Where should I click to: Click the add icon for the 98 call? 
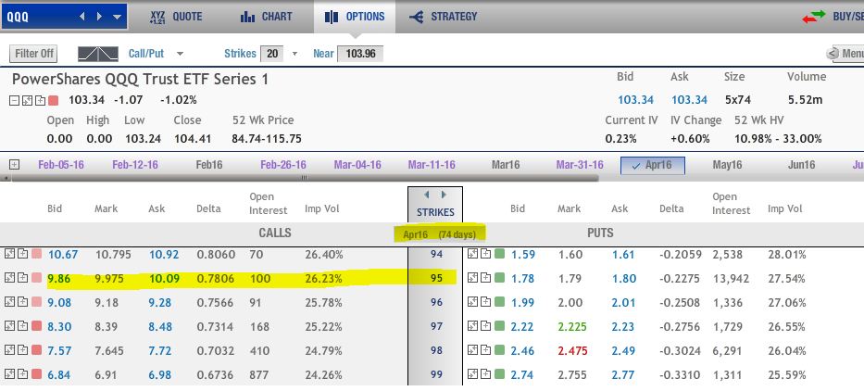(22, 350)
